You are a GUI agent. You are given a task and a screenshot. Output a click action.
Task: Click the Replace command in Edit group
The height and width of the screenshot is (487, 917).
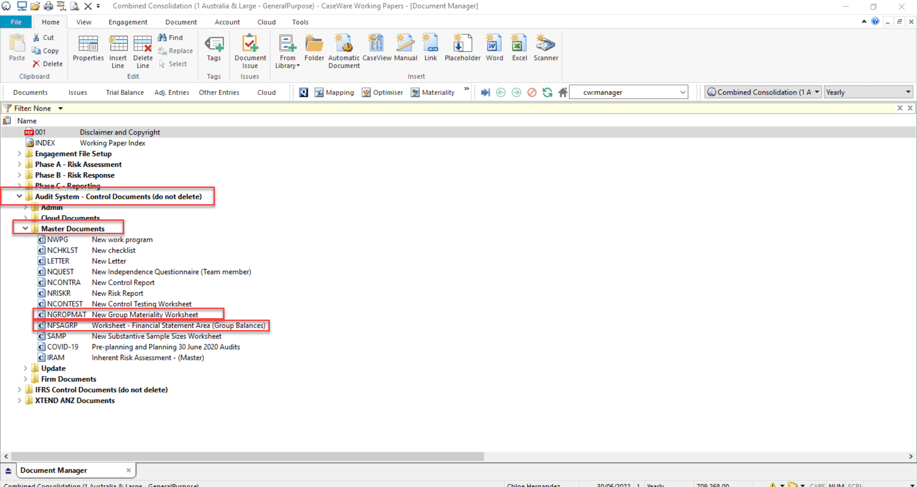tap(175, 51)
